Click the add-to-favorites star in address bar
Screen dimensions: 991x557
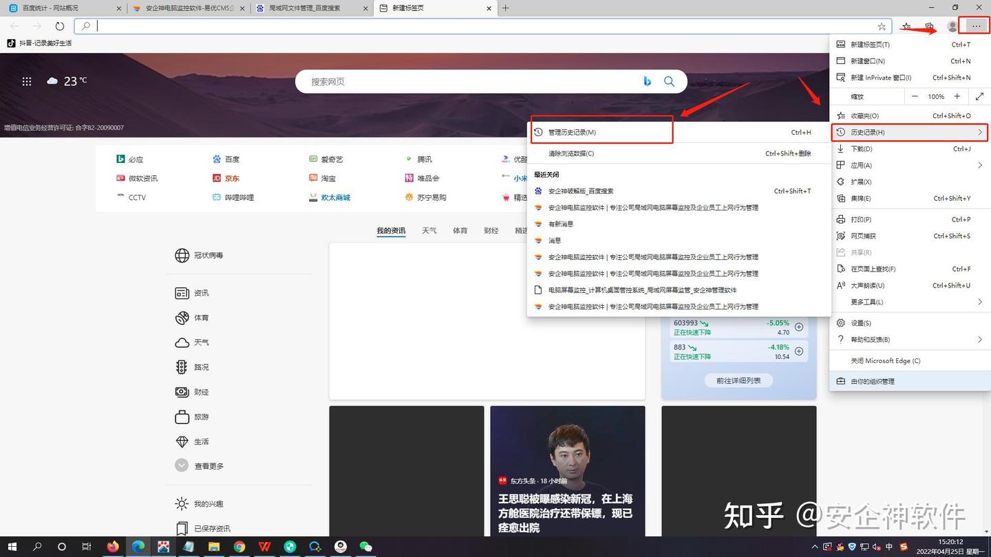882,26
